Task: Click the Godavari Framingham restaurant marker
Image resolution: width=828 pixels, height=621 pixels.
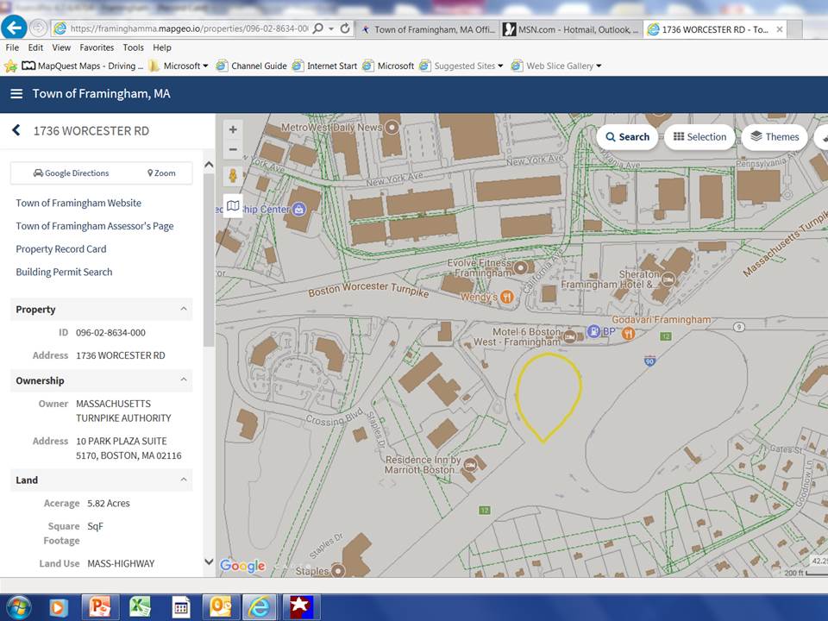Action: (x=628, y=333)
